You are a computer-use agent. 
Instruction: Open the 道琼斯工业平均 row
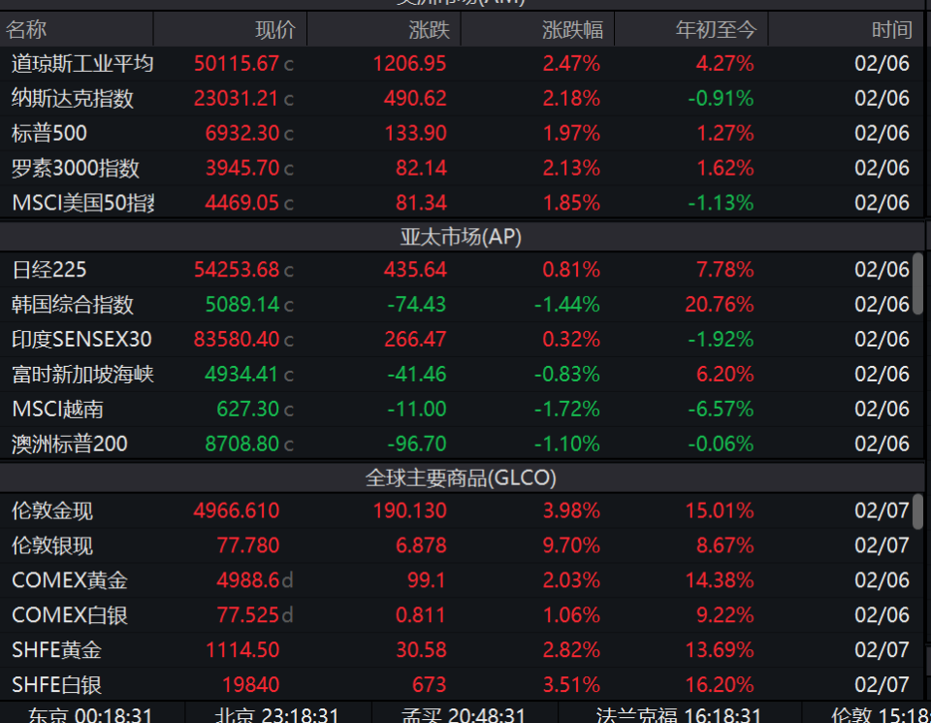[x=462, y=64]
